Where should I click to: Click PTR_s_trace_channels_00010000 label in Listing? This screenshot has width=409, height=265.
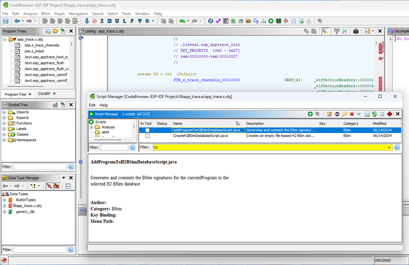(207, 80)
